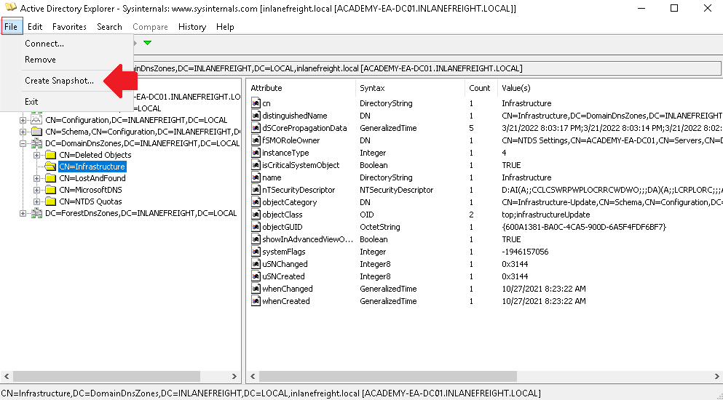
Task: Open the Help menu
Action: click(x=225, y=27)
